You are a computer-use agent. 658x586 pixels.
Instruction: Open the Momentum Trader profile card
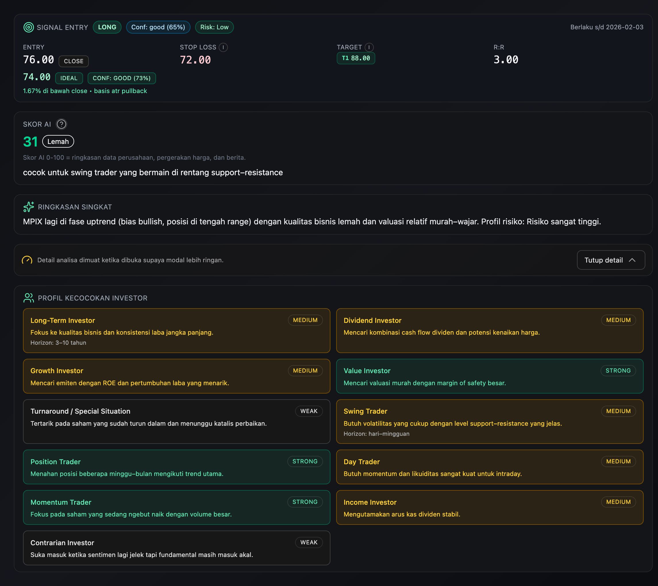(176, 508)
